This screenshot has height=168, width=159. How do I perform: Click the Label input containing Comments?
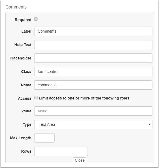93,31
